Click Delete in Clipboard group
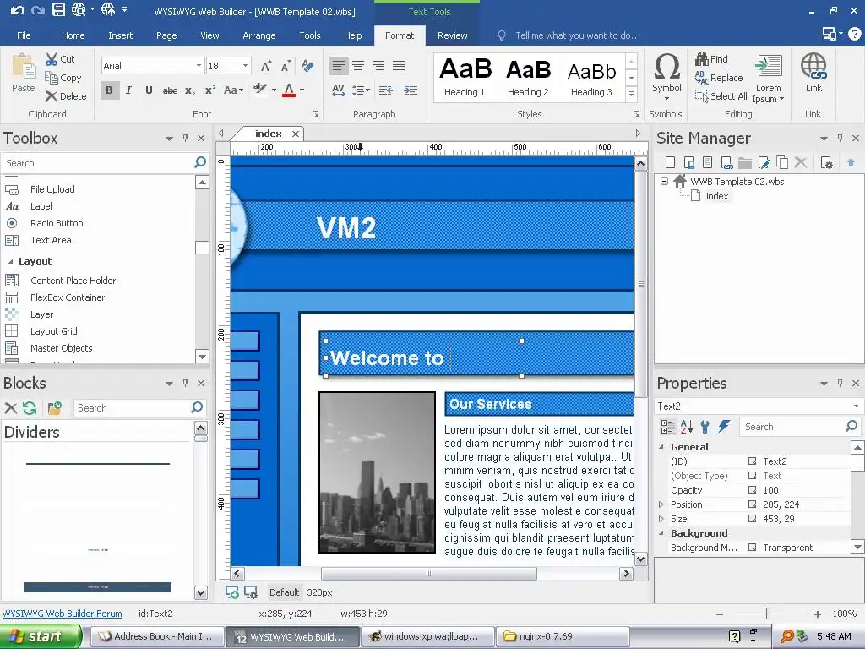The image size is (865, 649). tap(66, 96)
